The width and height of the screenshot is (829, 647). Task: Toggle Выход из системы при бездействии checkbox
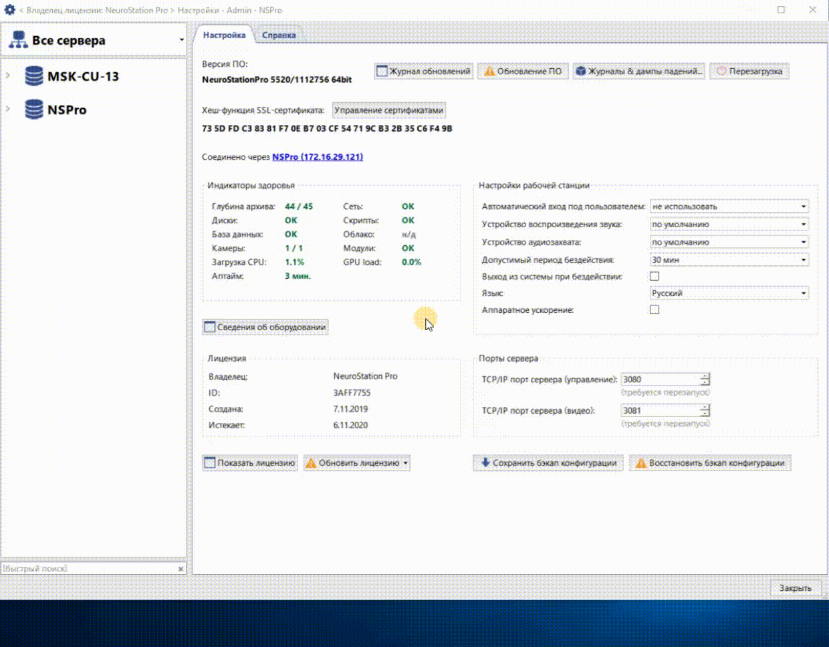(x=655, y=276)
